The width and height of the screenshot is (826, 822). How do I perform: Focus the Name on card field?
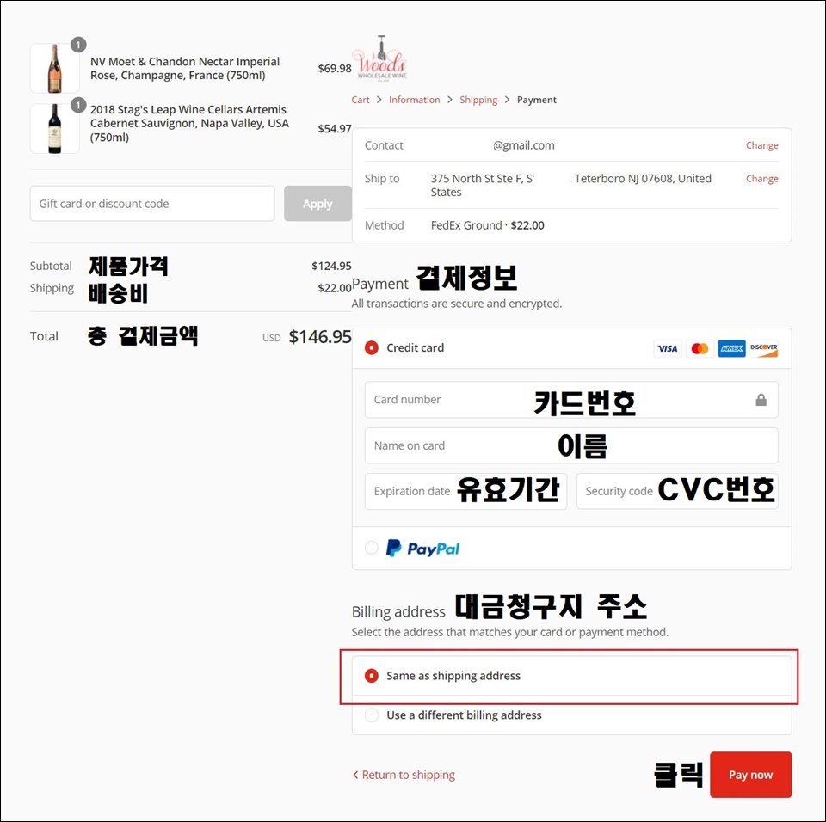point(571,445)
